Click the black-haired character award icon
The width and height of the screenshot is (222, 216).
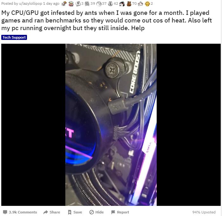coord(122,3)
